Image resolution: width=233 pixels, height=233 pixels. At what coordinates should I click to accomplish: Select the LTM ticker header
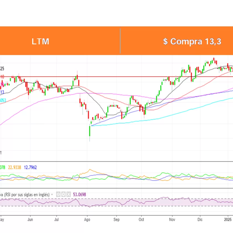(x=40, y=41)
